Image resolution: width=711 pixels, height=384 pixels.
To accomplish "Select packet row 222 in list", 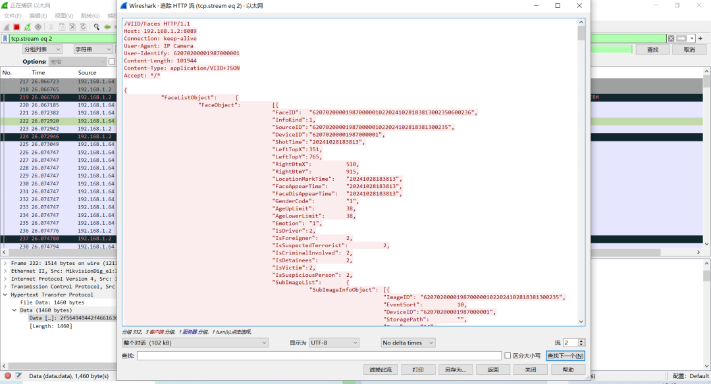I will [x=58, y=121].
